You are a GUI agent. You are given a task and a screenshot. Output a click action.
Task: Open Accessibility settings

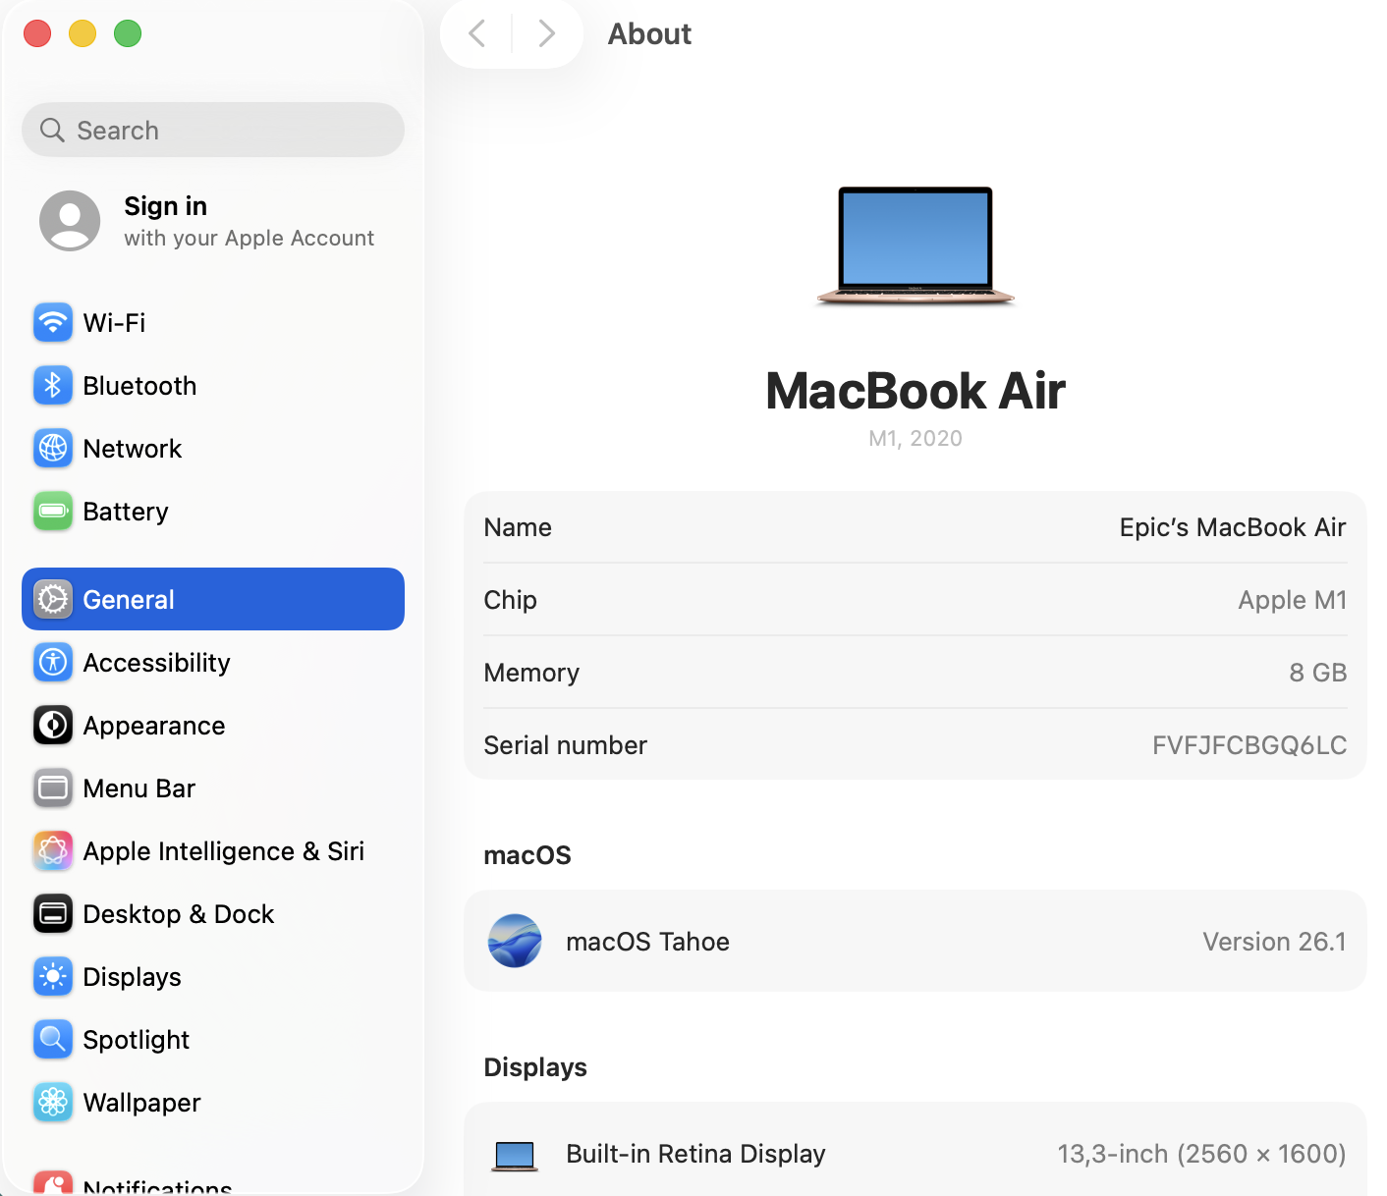[213, 662]
